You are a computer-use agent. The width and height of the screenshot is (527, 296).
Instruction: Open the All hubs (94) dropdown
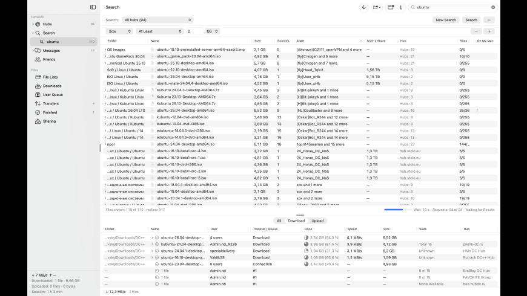click(157, 20)
